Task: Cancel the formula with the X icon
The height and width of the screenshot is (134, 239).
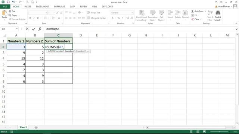Action: [x=27, y=29]
